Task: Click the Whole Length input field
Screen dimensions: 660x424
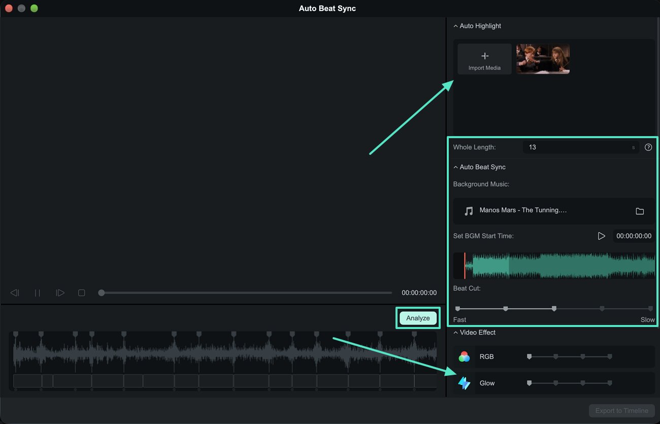Action: point(581,147)
